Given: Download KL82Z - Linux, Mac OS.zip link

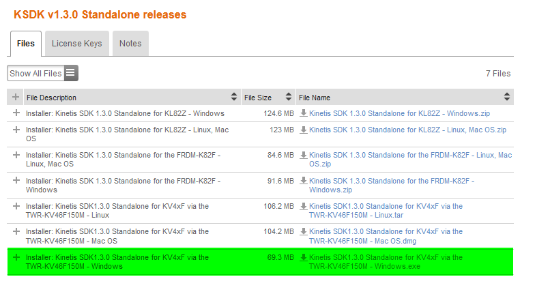Looking at the screenshot, I should (407, 130).
